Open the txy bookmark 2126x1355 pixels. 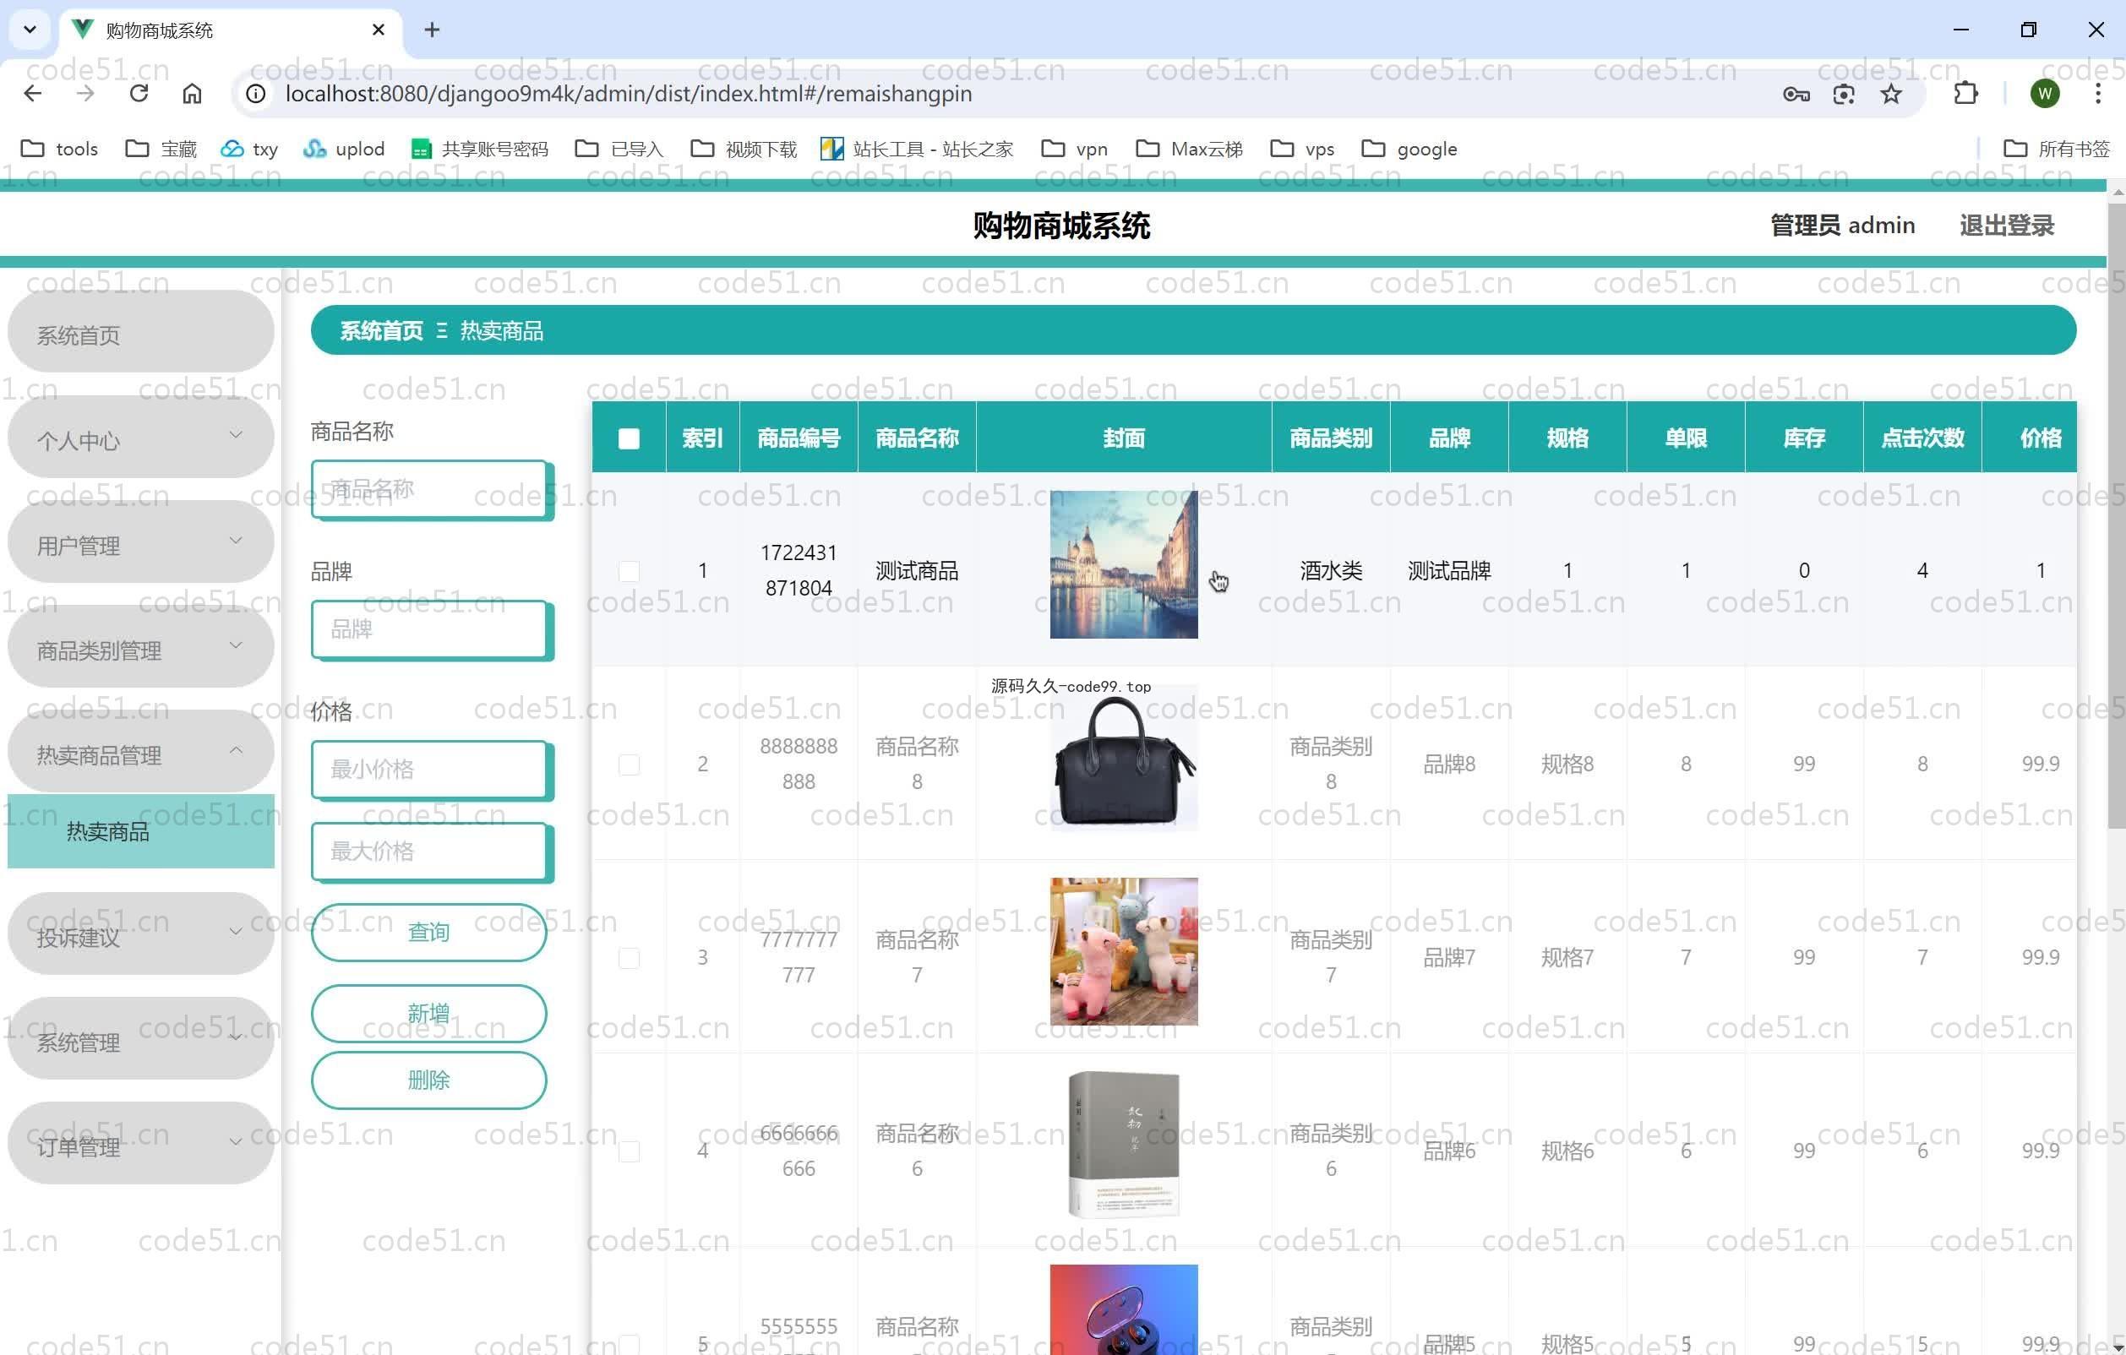pyautogui.click(x=249, y=149)
